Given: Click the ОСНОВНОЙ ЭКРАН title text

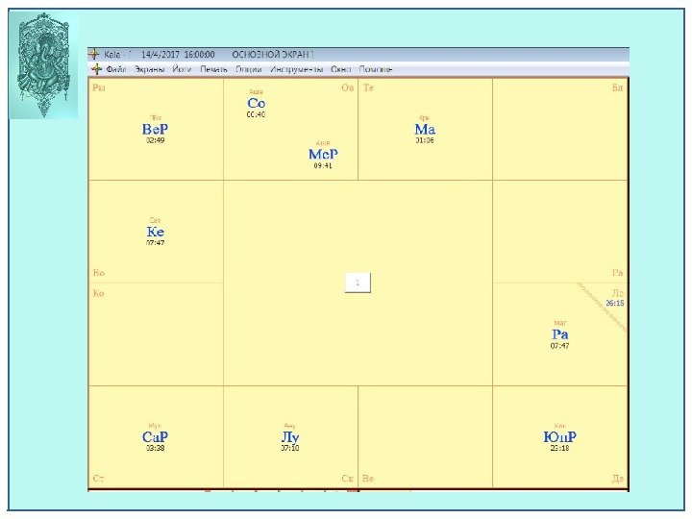Looking at the screenshot, I should pyautogui.click(x=273, y=55).
